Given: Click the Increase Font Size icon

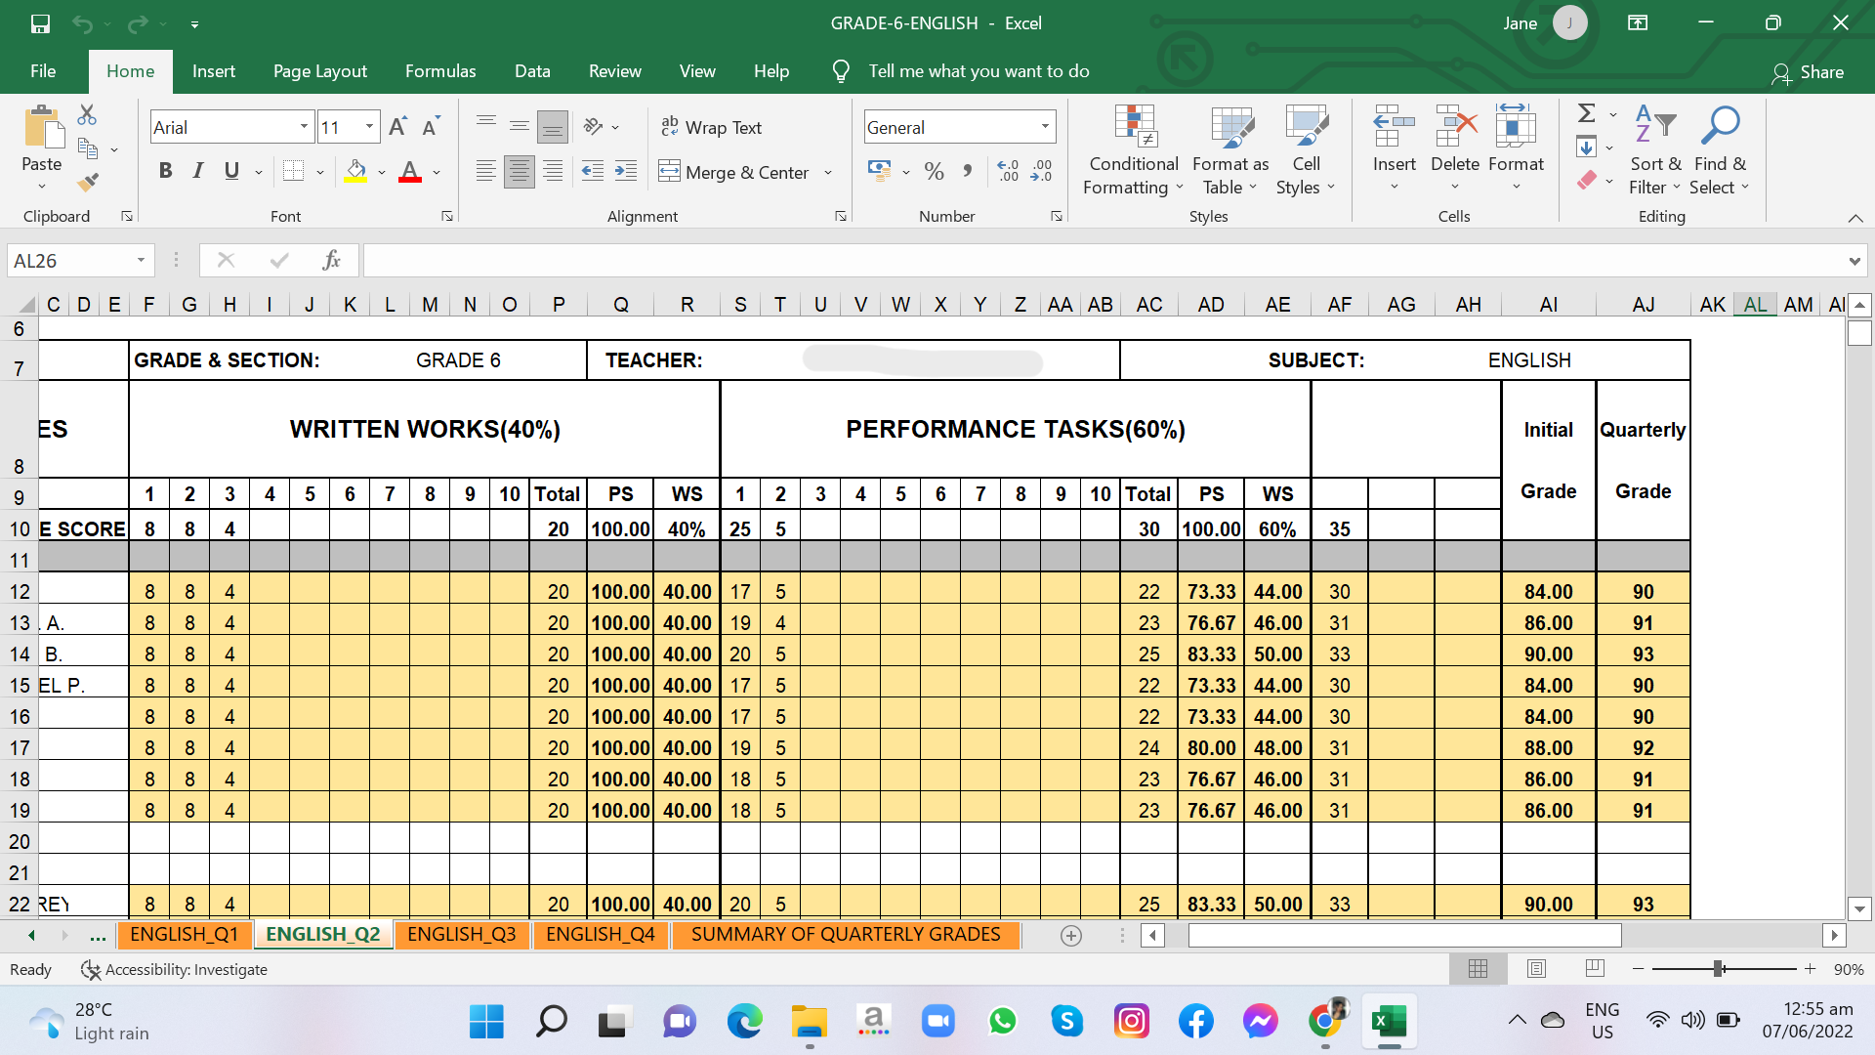Looking at the screenshot, I should click(397, 127).
